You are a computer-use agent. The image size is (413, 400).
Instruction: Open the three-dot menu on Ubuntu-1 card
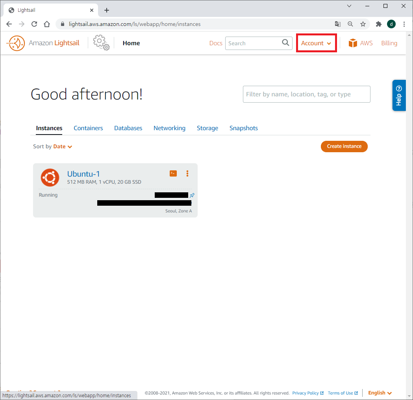pyautogui.click(x=187, y=173)
